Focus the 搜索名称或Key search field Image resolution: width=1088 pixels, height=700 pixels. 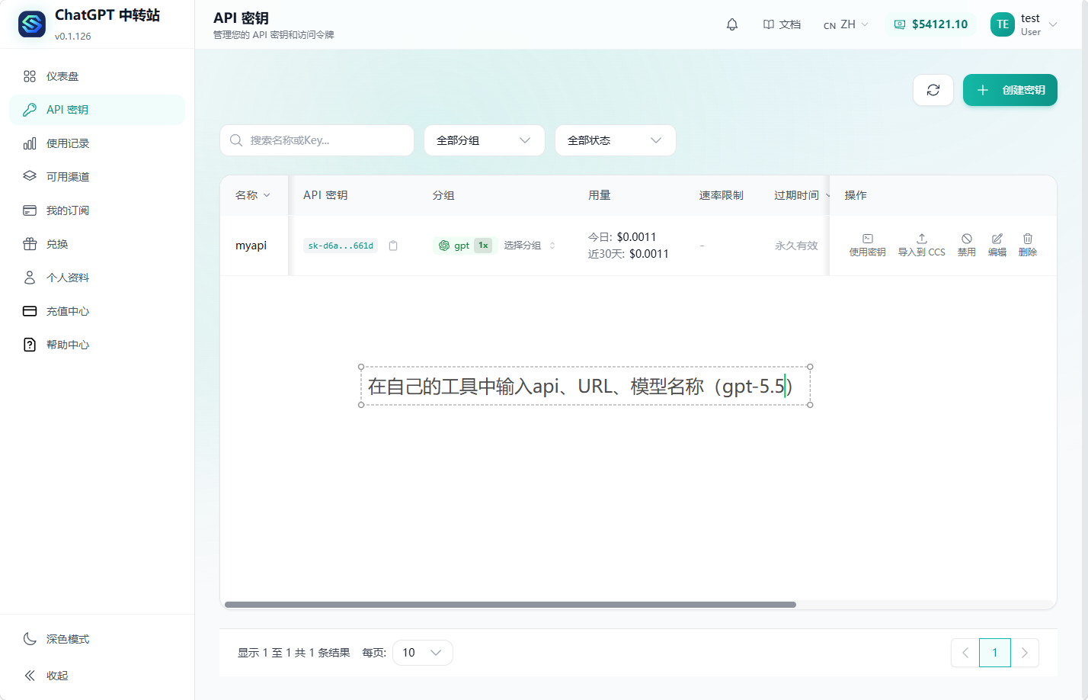tap(317, 140)
